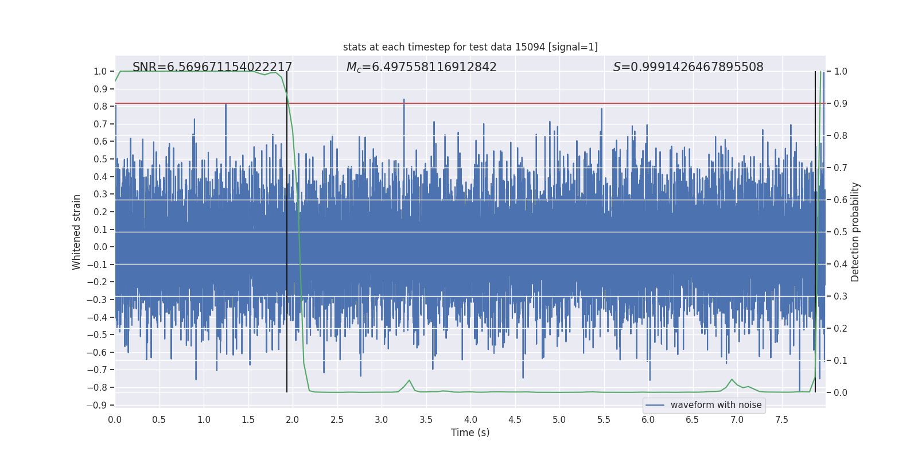Click the 'Whitened strain' y-axis label
This screenshot has width=918, height=459.
(77, 232)
